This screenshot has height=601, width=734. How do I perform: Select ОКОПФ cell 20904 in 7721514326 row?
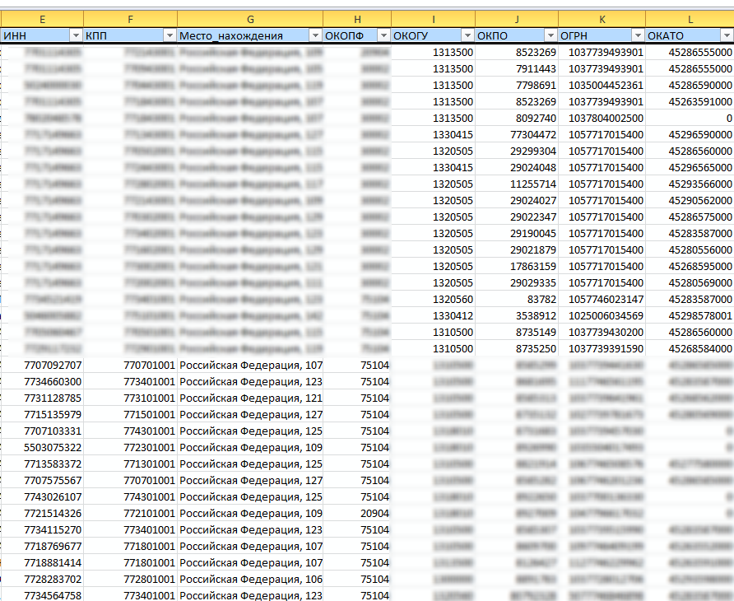pos(357,514)
